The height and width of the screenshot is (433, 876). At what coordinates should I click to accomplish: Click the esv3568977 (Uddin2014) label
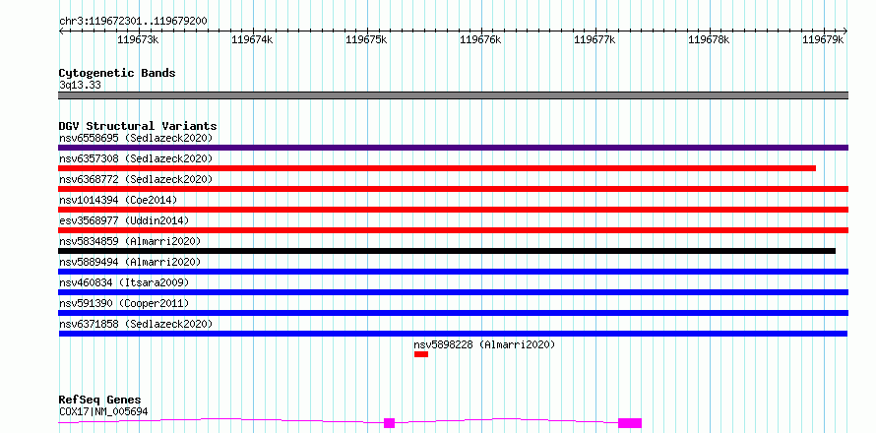(124, 220)
